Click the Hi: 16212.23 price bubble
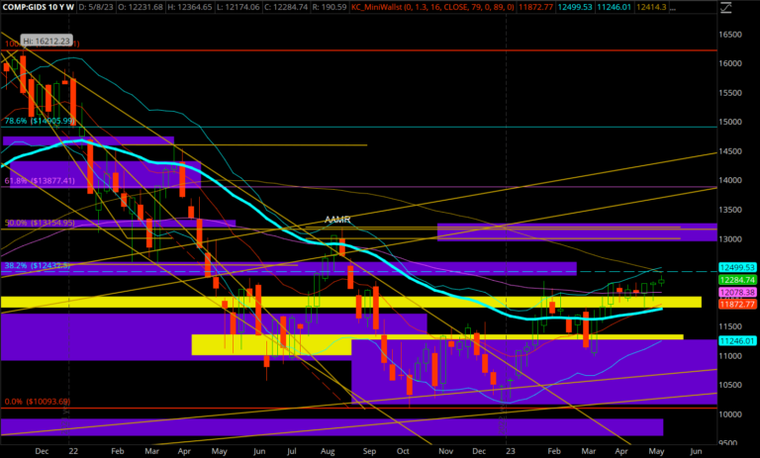Viewport: 760px width, 458px height. 47,44
